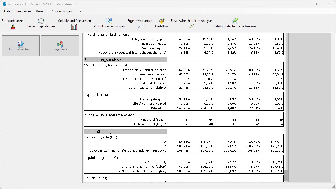Click the Ergebnisvarianten line chart icon
336x189 pixels.
140,27
